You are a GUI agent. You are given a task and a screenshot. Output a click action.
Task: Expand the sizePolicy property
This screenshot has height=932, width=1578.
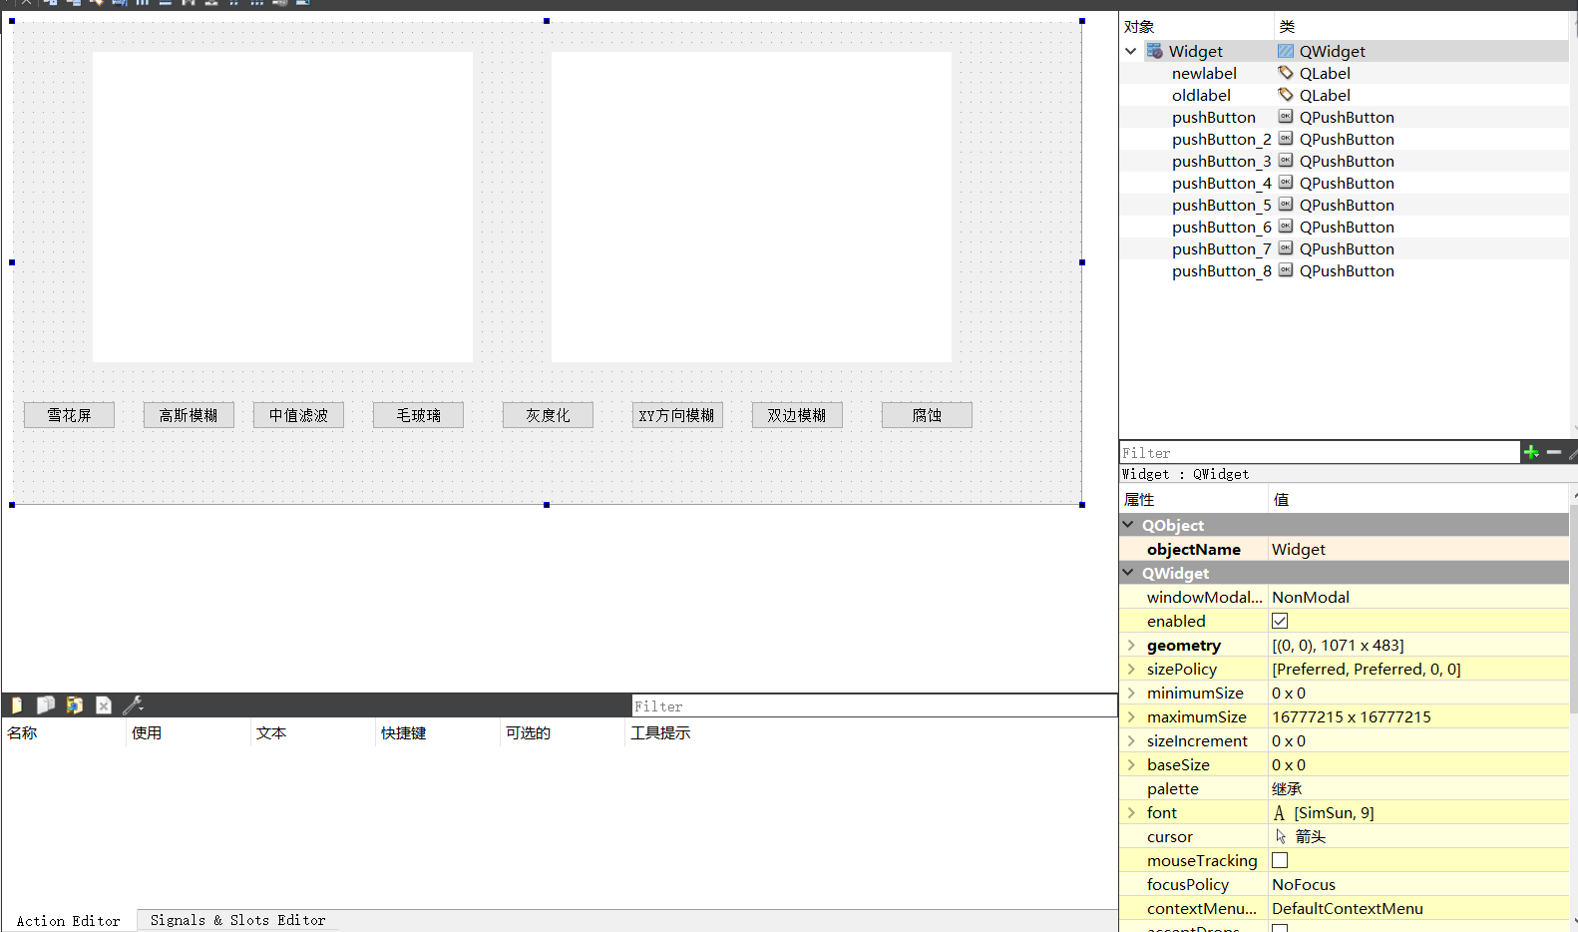[x=1131, y=669]
